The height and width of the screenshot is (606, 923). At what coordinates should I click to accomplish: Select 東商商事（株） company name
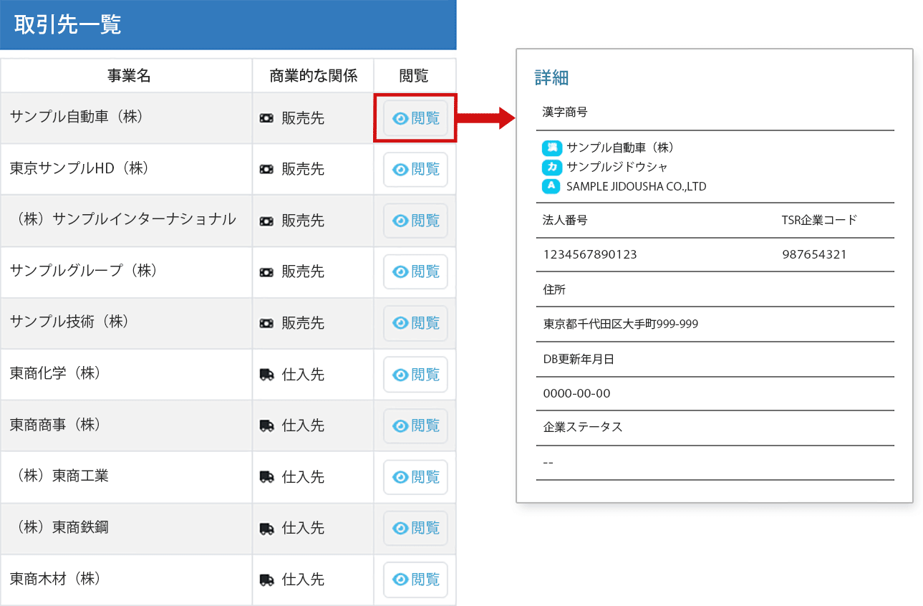tap(54, 424)
